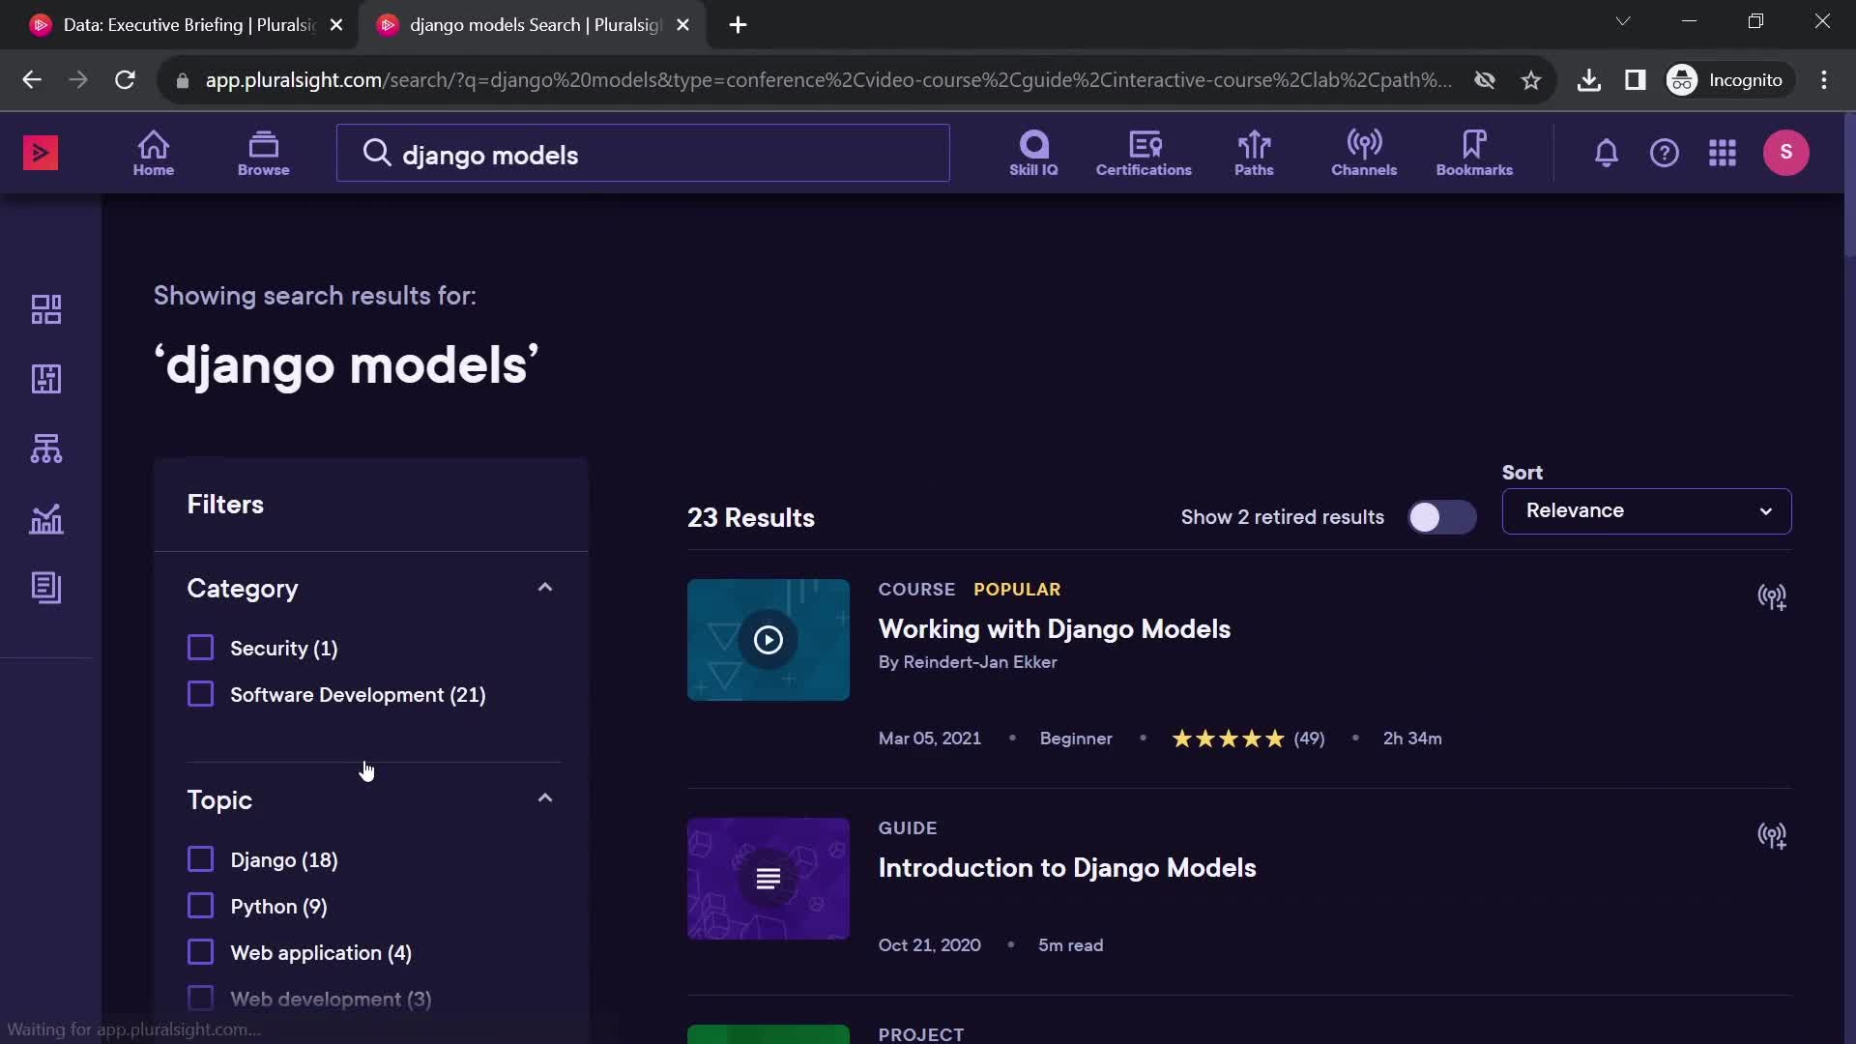Enable the Django topic filter
Viewport: 1856px width, 1044px height.
pyautogui.click(x=200, y=857)
